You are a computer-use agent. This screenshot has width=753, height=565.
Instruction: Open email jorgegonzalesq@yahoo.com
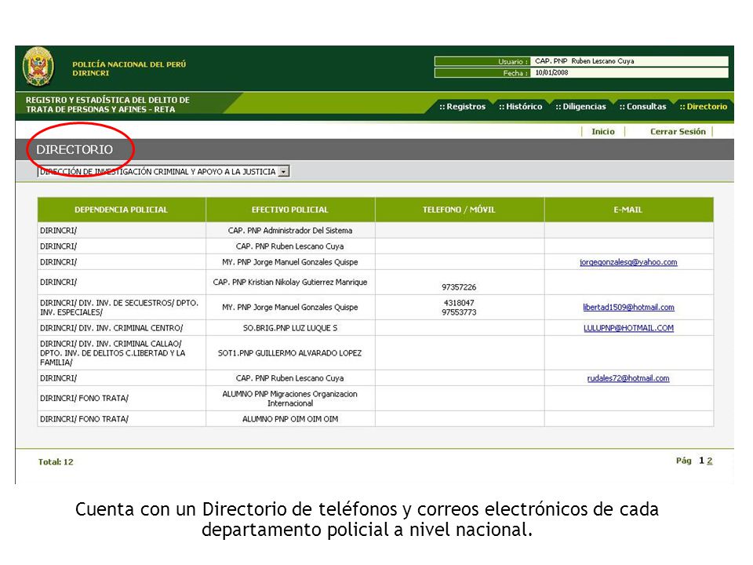point(628,262)
